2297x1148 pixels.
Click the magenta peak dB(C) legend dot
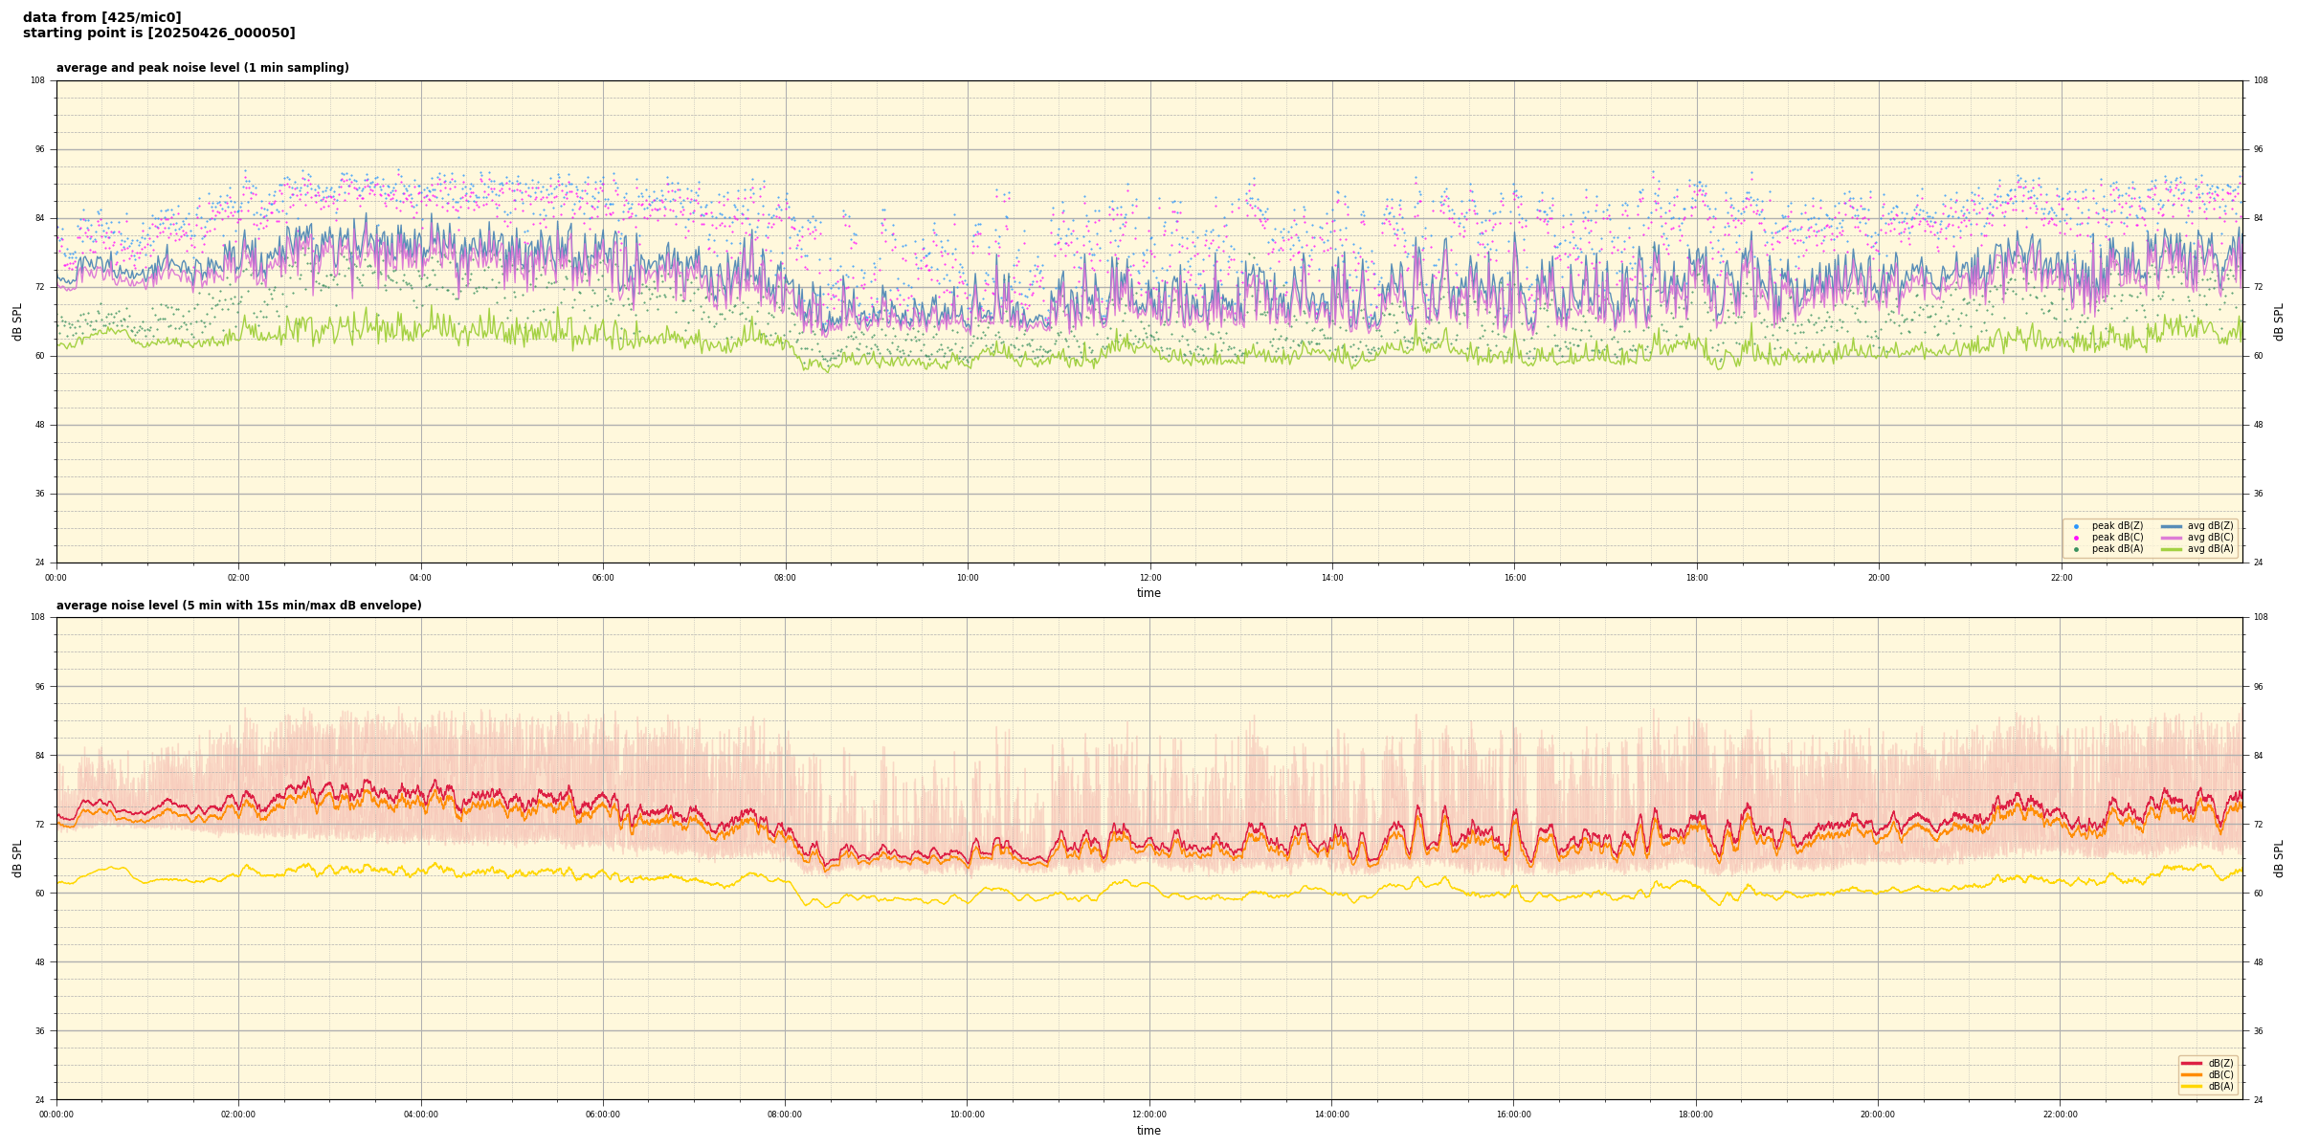2076,538
